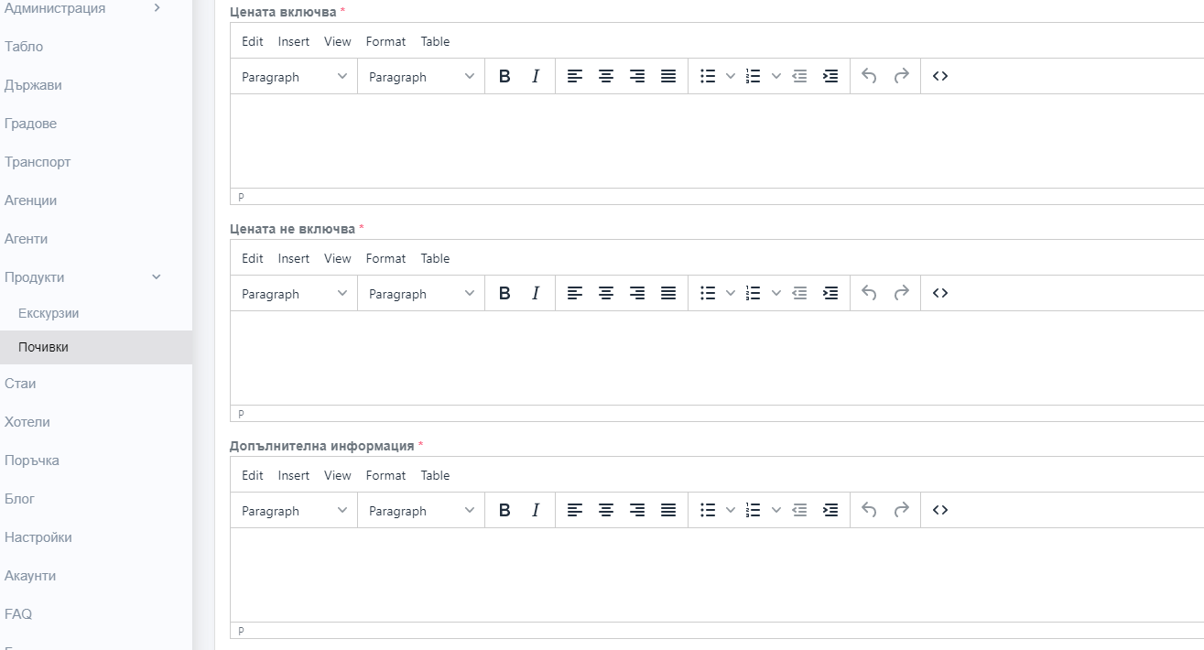Open Table menu in Допълнителна информация editor

(x=435, y=475)
